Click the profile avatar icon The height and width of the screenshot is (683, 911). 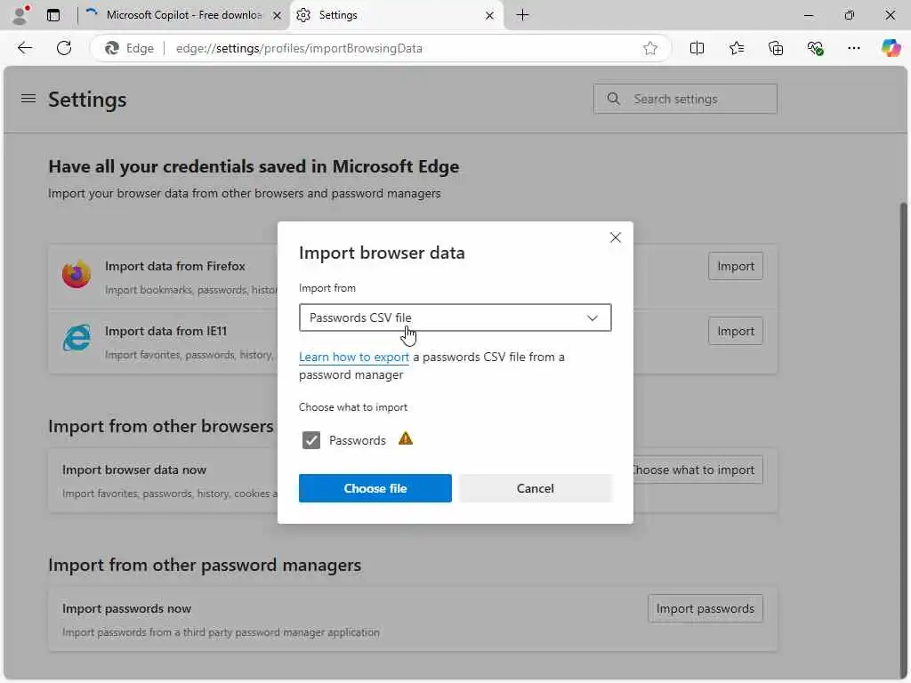[x=20, y=15]
